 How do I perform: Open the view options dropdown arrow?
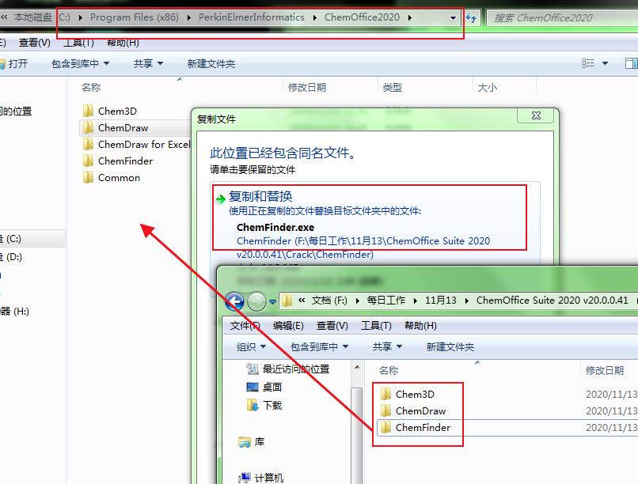(605, 63)
